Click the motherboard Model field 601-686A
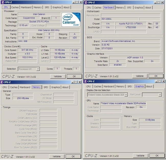166x160 pixels. [120, 19]
